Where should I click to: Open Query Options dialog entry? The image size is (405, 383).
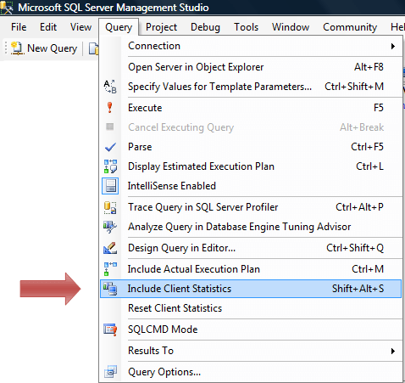[x=251, y=372]
